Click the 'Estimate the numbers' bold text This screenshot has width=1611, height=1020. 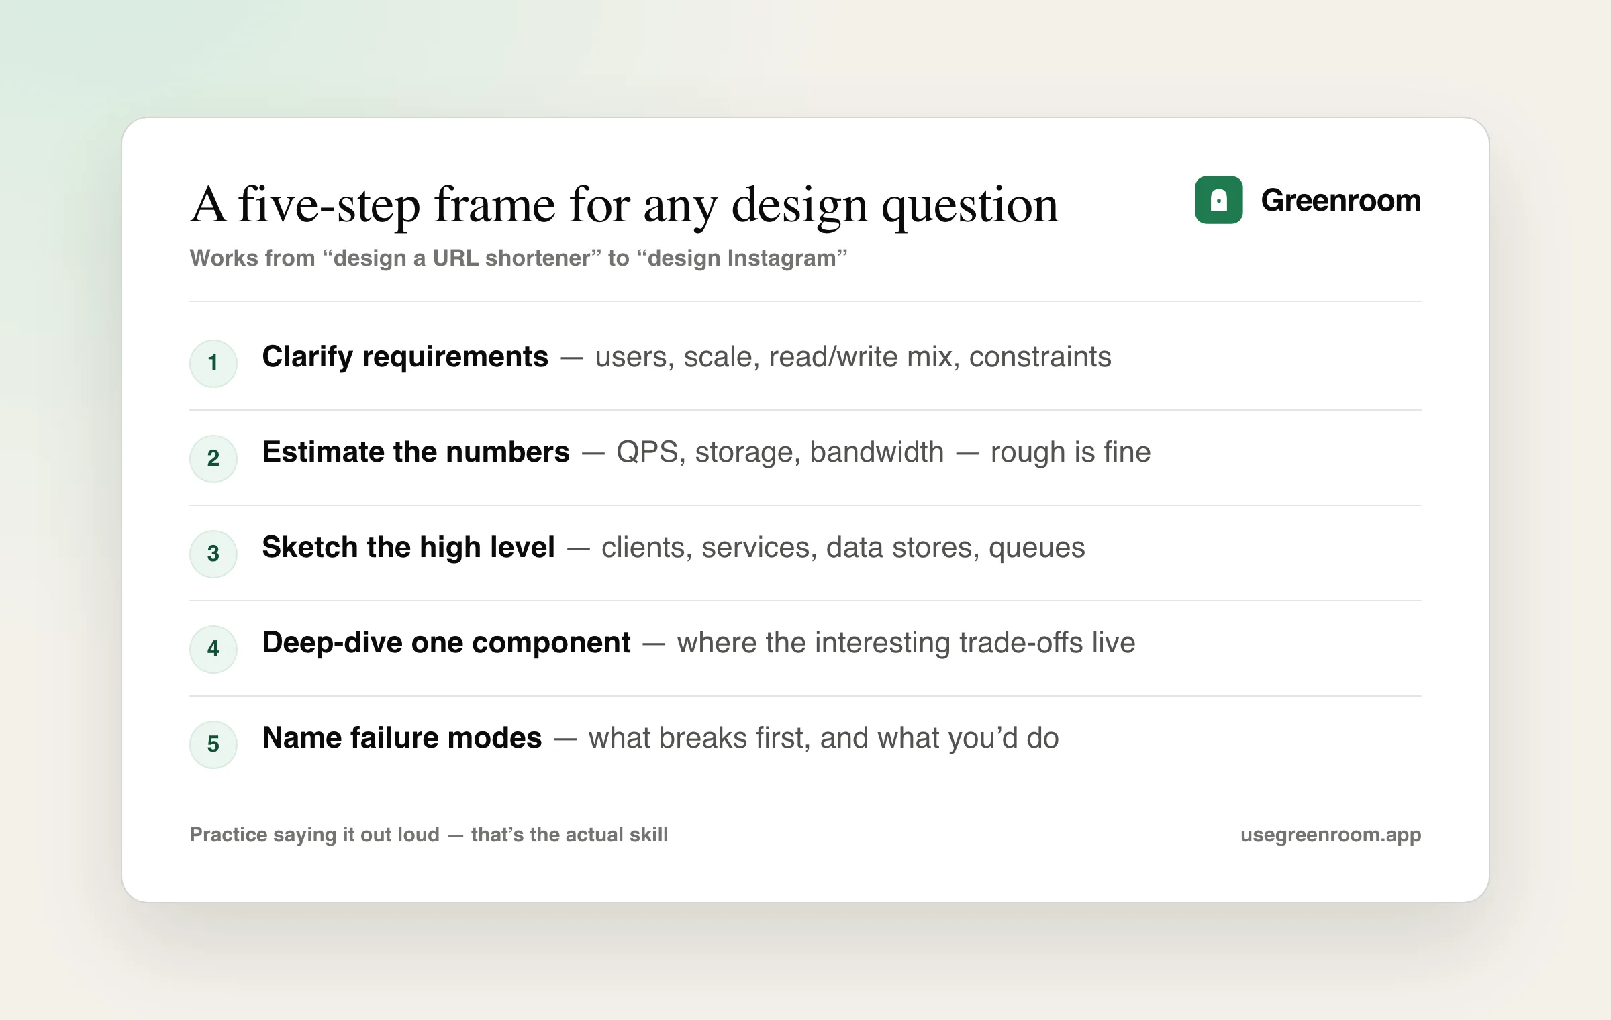[x=416, y=452]
